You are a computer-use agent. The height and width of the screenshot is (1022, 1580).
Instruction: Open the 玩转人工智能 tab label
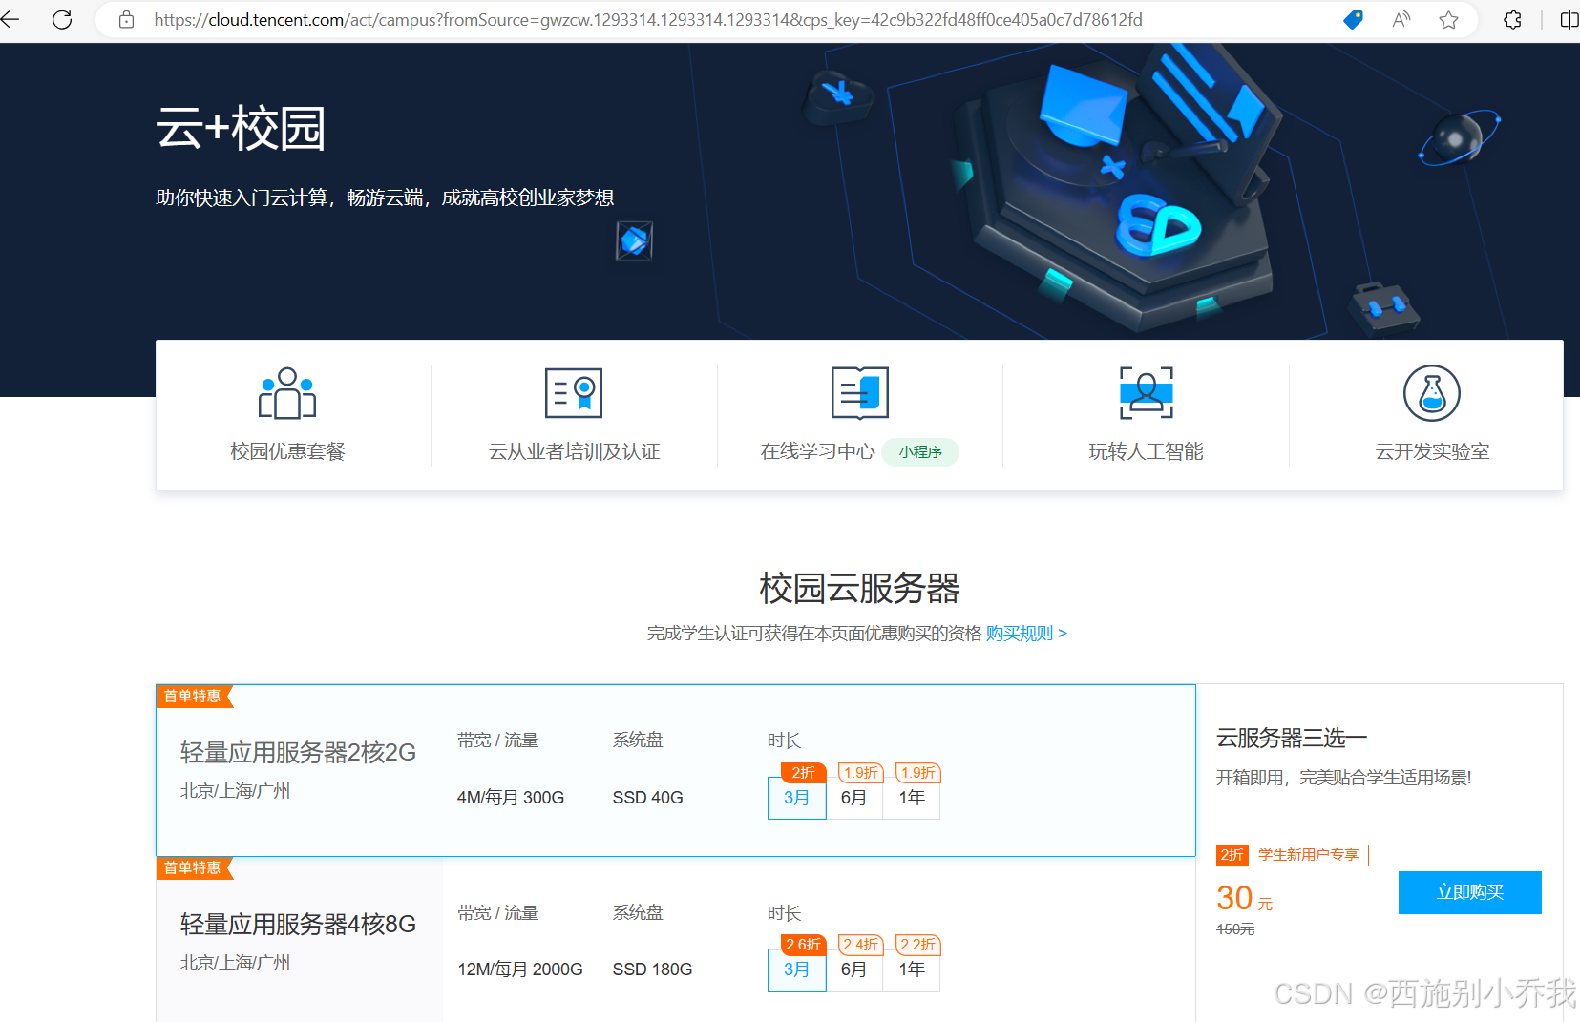point(1146,451)
